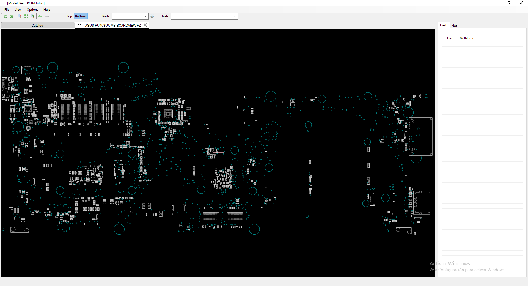This screenshot has height=286, width=528.
Task: Select the Bottom board side
Action: (81, 16)
